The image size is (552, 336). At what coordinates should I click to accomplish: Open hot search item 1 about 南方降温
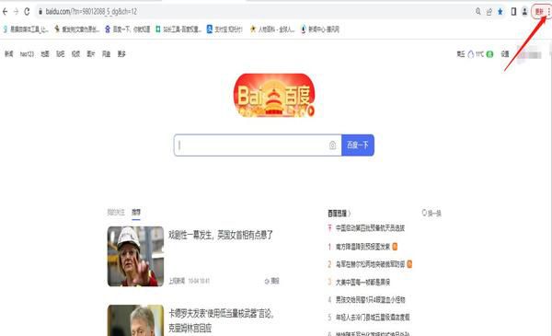[x=363, y=247]
